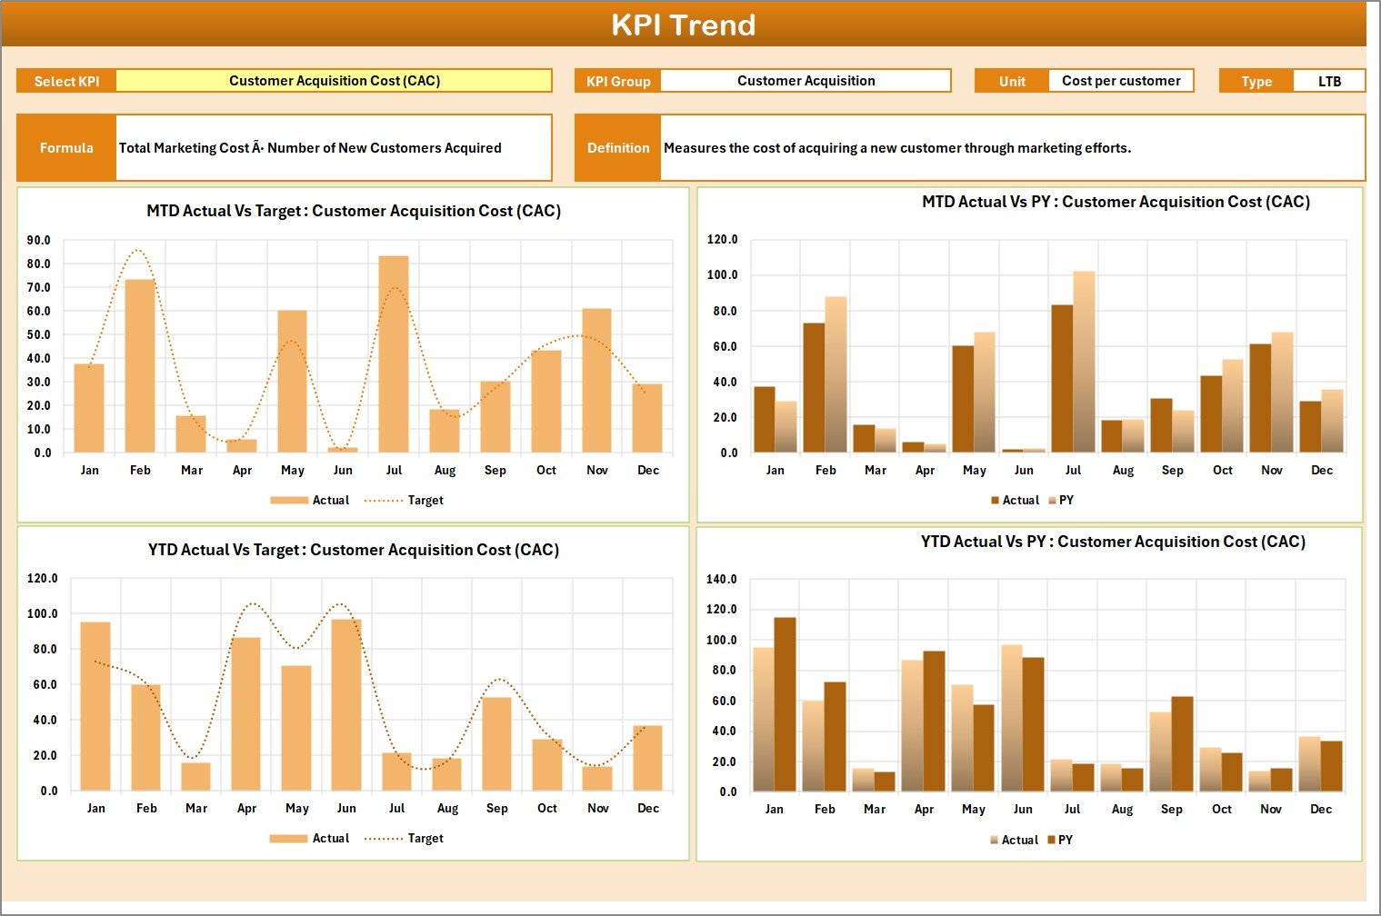
Task: Select the YTD Actual Vs PY chart title
Action: click(x=1113, y=542)
